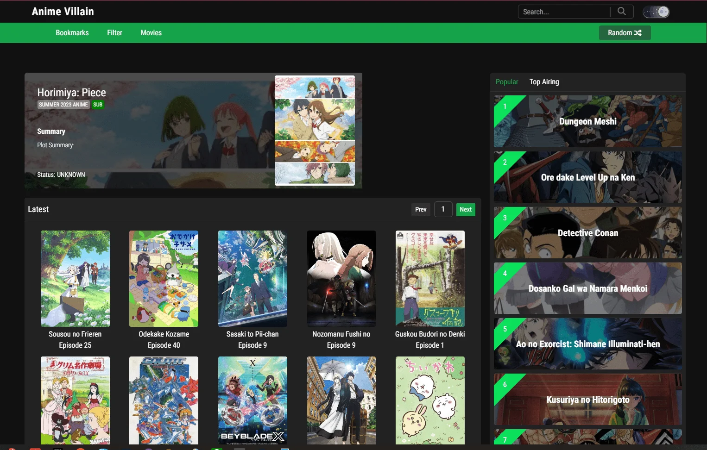Click the Odekake Kozame title text
This screenshot has height=450, width=707.
pyautogui.click(x=164, y=334)
